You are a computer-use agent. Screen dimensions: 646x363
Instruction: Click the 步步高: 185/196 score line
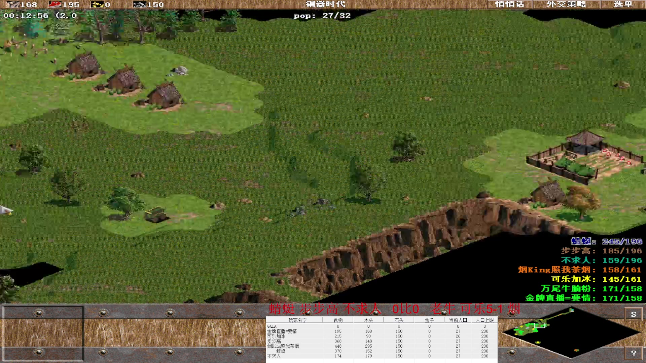602,251
